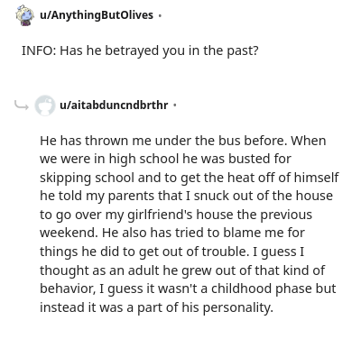Click the default avatar of u/aitabduncndbrthr

point(45,105)
